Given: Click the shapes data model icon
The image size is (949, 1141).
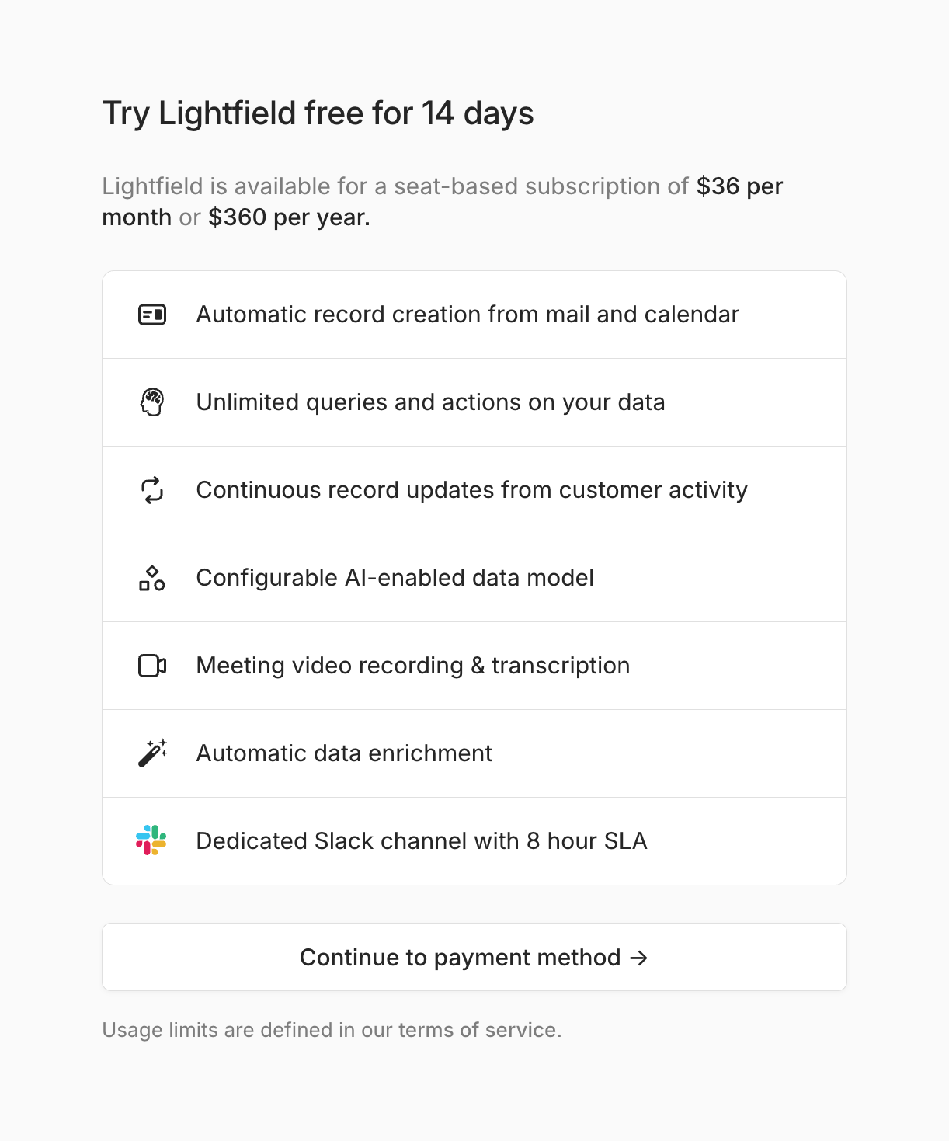Looking at the screenshot, I should point(152,578).
